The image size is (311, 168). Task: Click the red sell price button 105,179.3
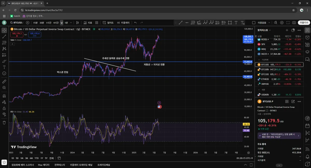[17, 34]
